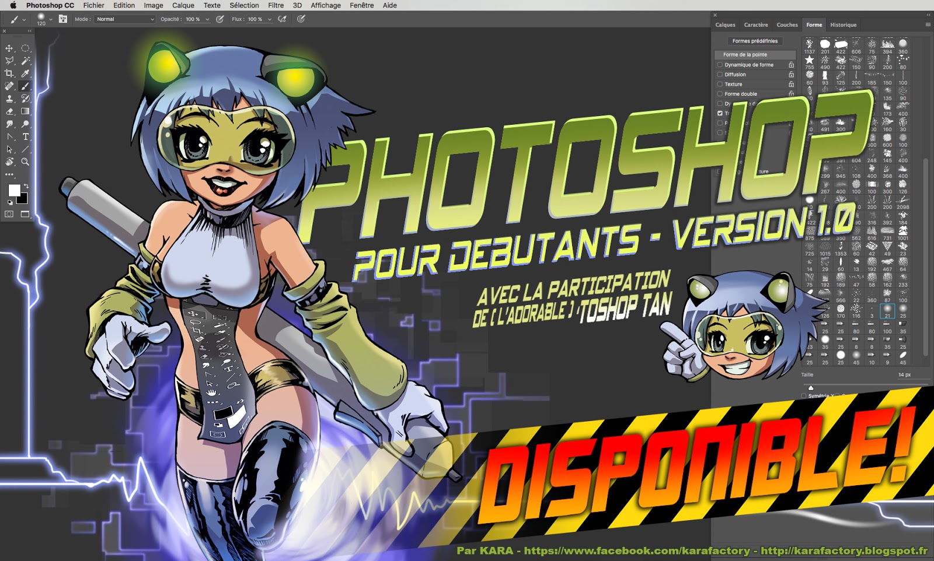Enable Dynamique de forme checkbox
Viewport: 934px width, 561px height.
[720, 65]
